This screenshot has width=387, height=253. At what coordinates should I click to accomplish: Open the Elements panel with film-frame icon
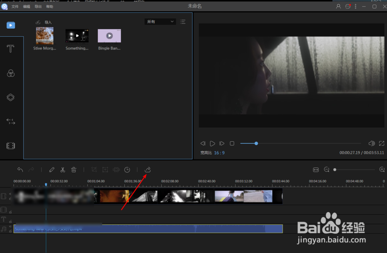click(x=10, y=145)
